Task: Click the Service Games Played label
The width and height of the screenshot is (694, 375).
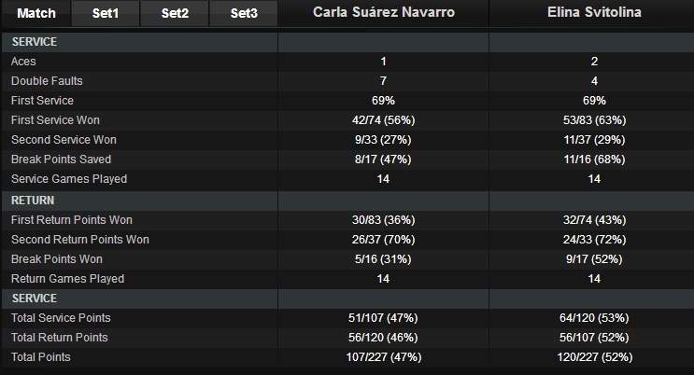Action: click(x=69, y=179)
